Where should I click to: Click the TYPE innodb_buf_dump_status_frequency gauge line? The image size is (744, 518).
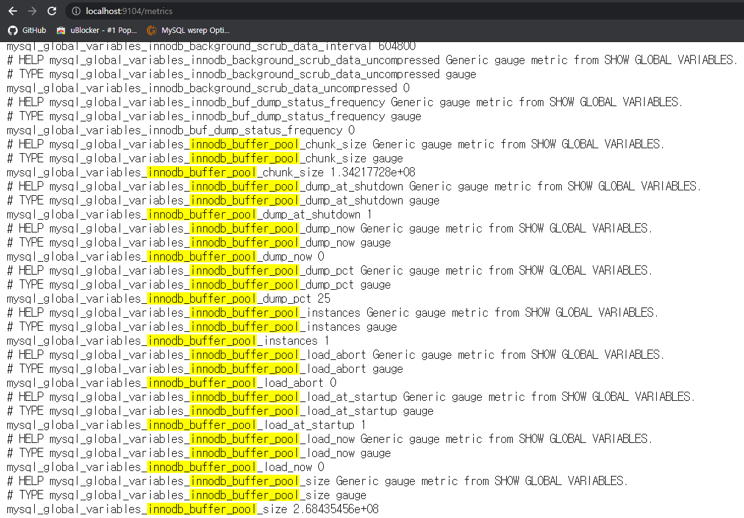(x=213, y=117)
